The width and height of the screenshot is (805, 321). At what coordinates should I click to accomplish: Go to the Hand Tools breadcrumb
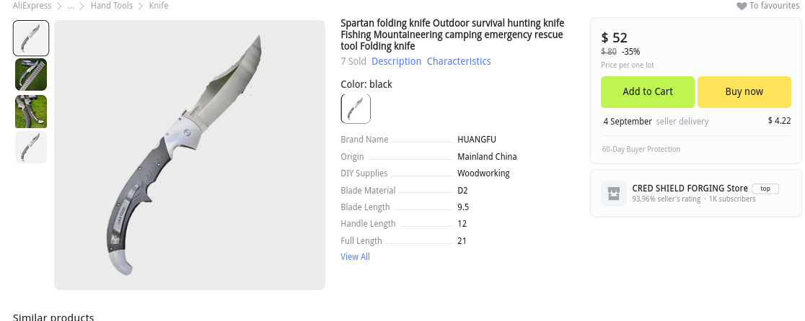point(111,6)
